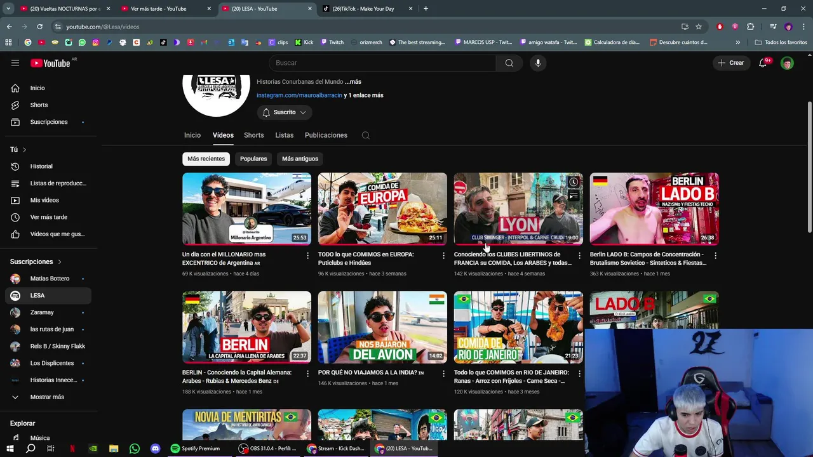Screen dimensions: 813x457
Task: Open the Chrome extensions puzzle icon
Action: (x=751, y=27)
